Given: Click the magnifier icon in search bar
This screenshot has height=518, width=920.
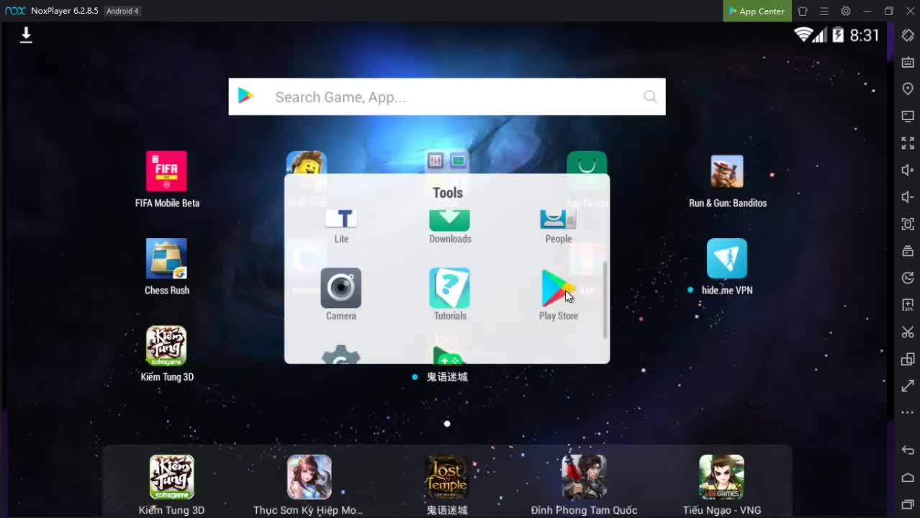Looking at the screenshot, I should [x=650, y=96].
